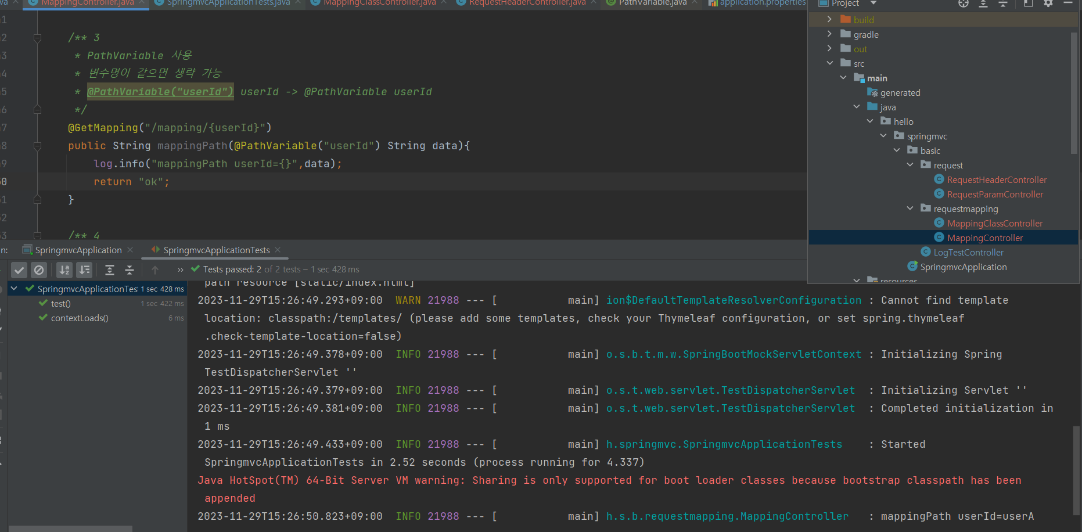Switch to MappingClassController.java editor tab
The height and width of the screenshot is (532, 1082).
380,3
